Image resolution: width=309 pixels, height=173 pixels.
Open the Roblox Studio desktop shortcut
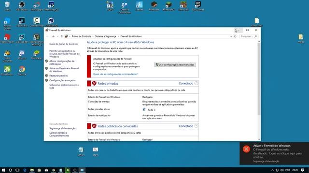coord(7,24)
